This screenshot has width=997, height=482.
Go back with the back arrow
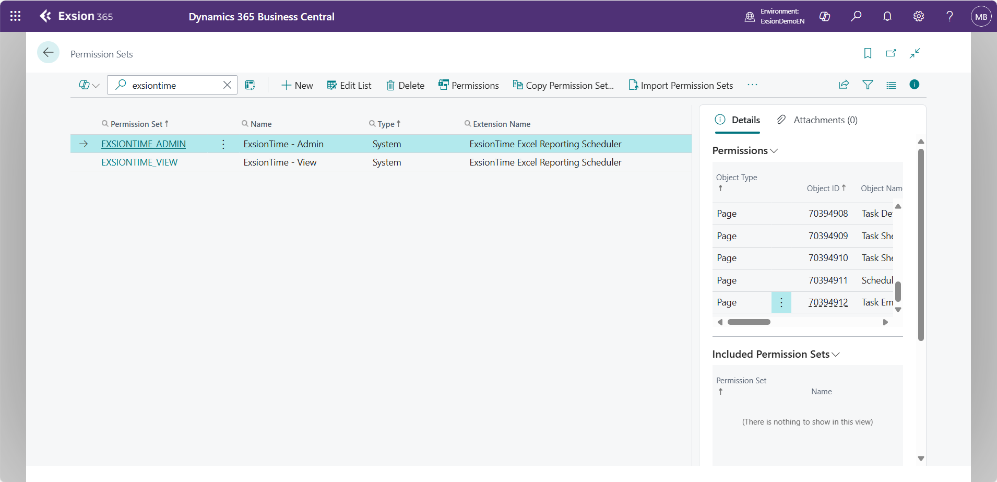pyautogui.click(x=48, y=52)
